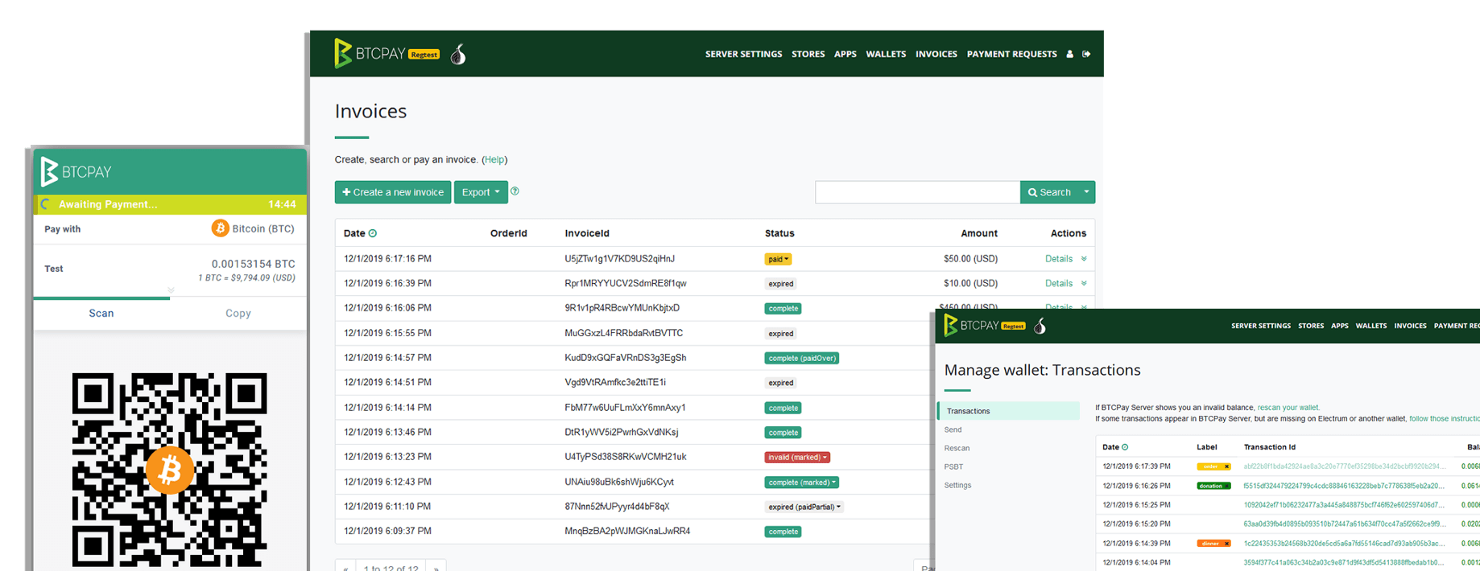Open the Export dropdown
1480x571 pixels.
pyautogui.click(x=481, y=192)
